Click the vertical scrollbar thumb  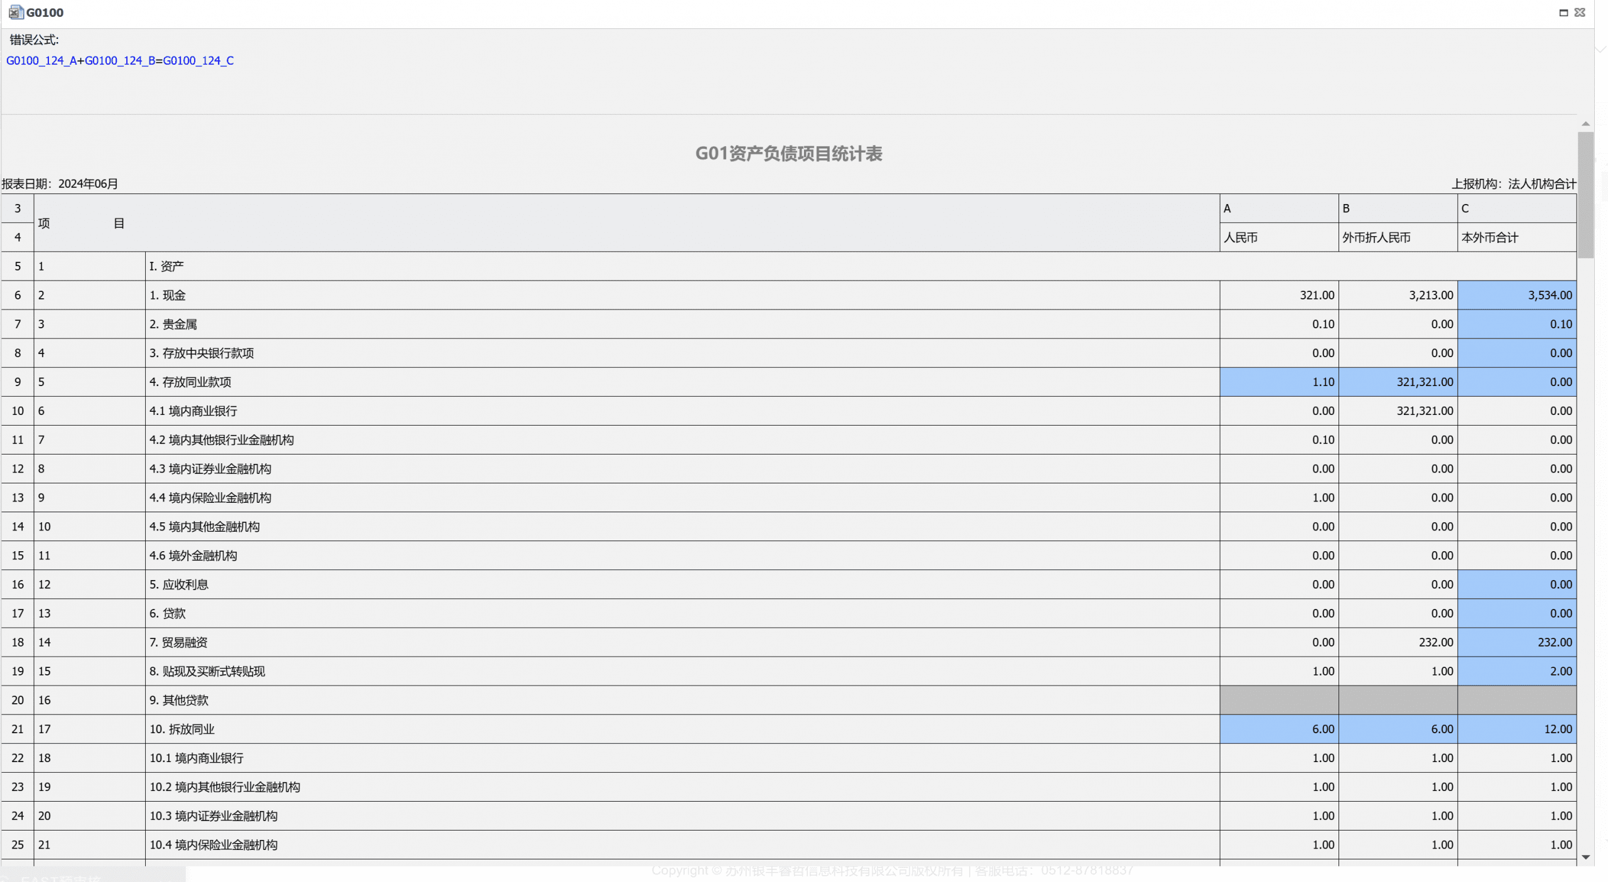point(1585,195)
